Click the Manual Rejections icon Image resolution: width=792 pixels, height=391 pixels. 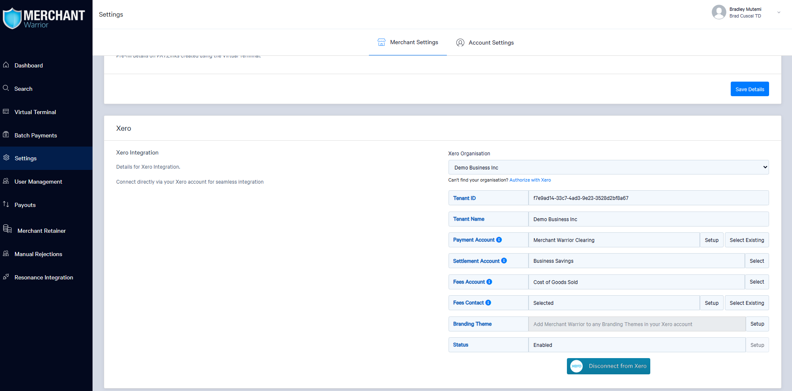point(6,254)
